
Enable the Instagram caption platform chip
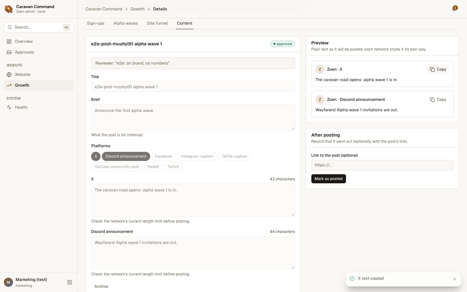tap(197, 156)
